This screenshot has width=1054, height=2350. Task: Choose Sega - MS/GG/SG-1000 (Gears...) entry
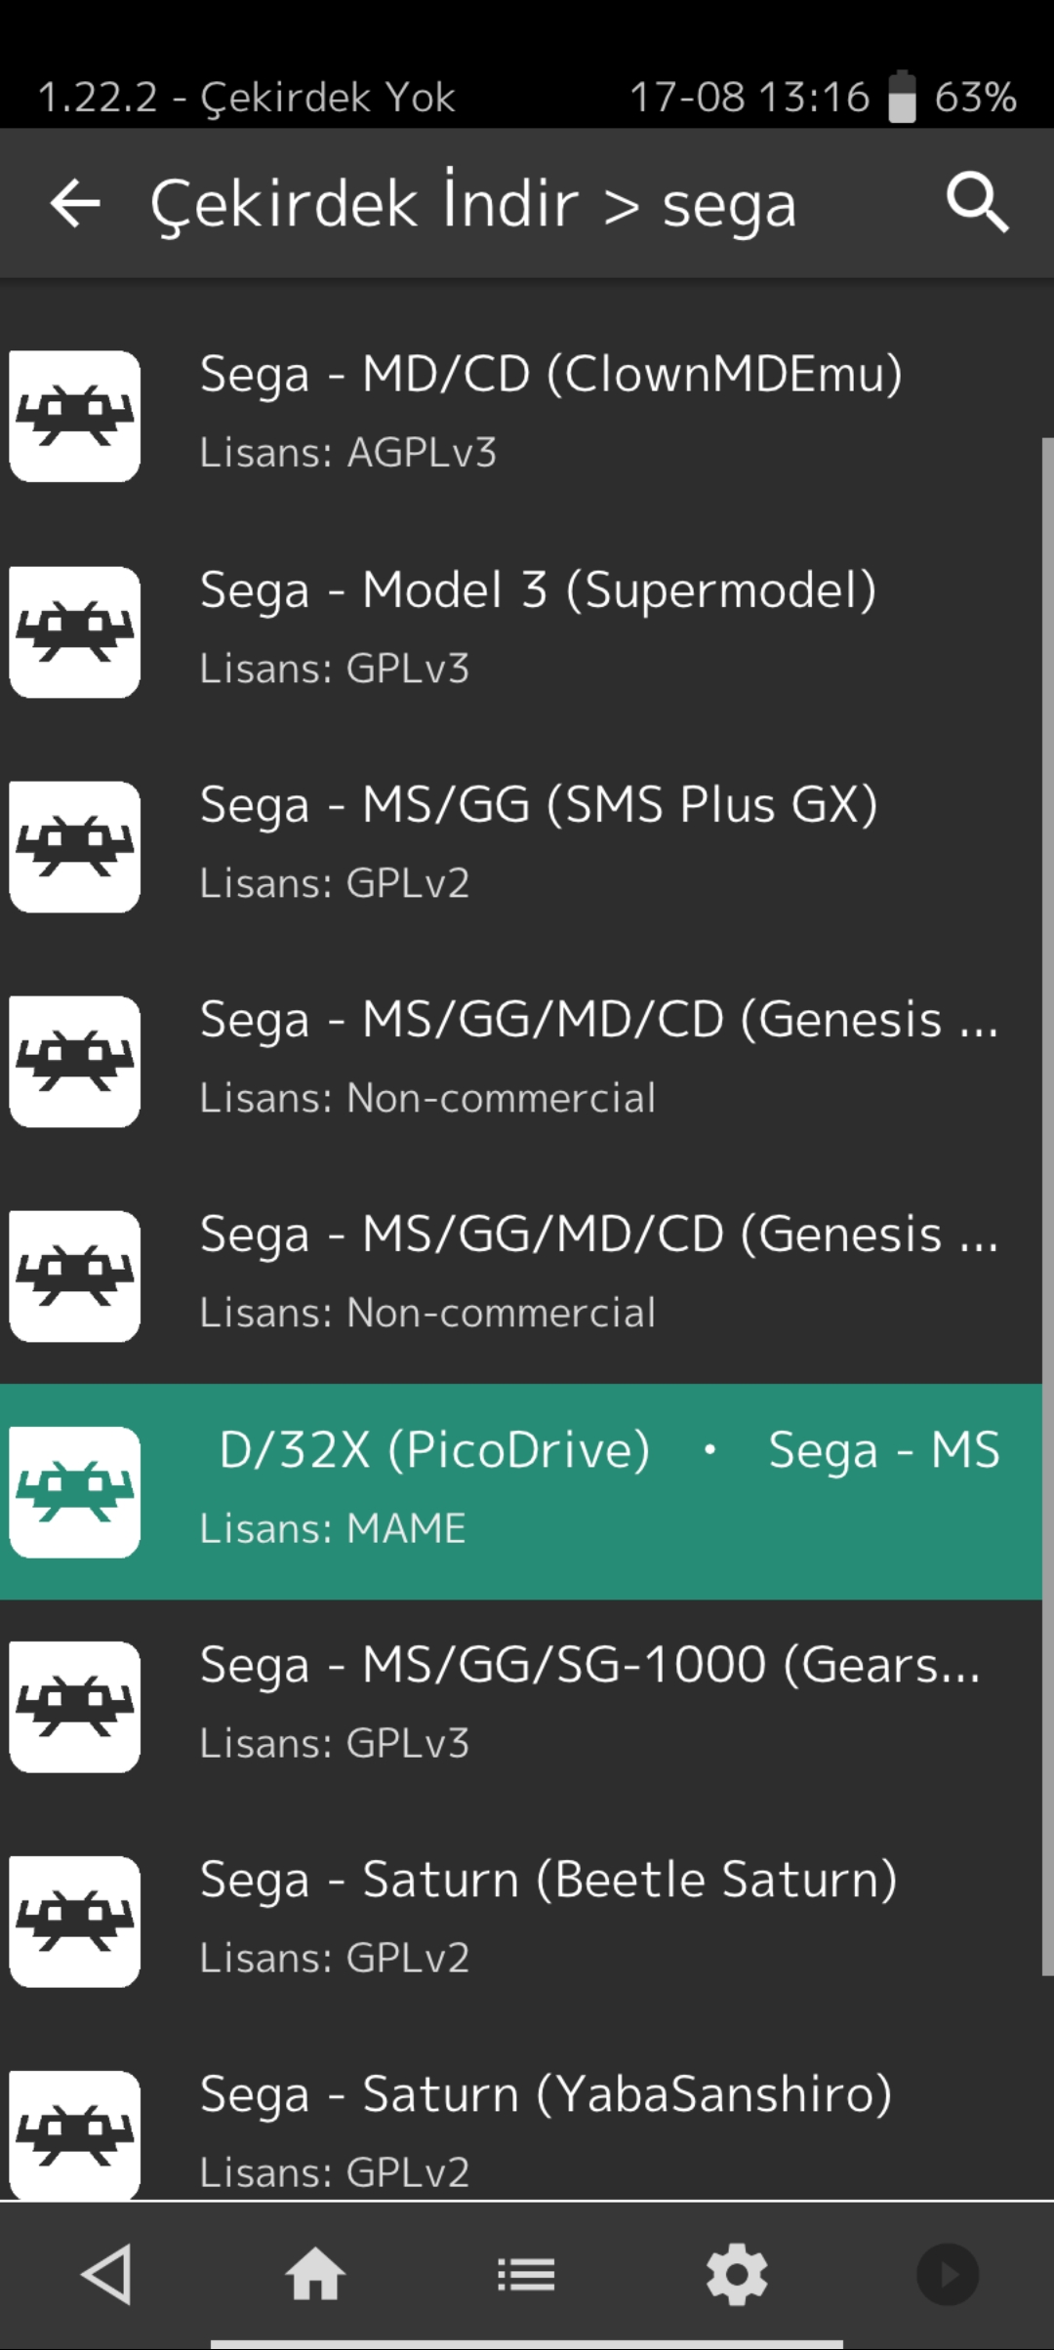(x=521, y=1706)
